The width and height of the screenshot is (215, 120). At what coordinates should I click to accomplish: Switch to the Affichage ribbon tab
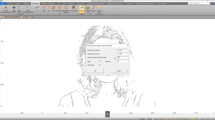(26, 4)
